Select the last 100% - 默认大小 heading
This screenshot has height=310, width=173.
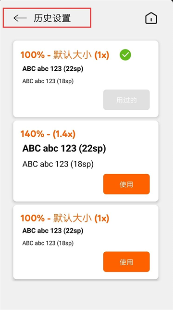[x=65, y=218]
